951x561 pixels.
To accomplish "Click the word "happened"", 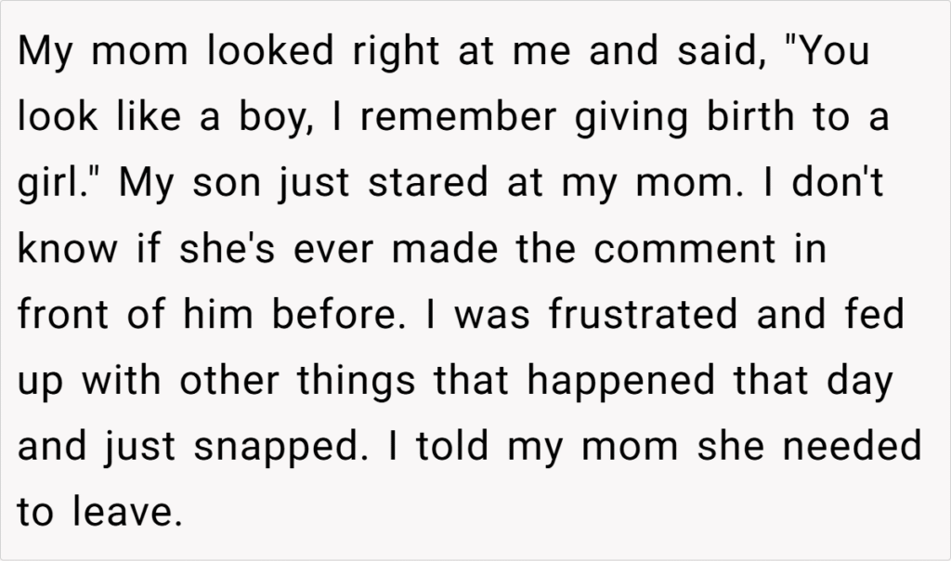I will point(621,382).
